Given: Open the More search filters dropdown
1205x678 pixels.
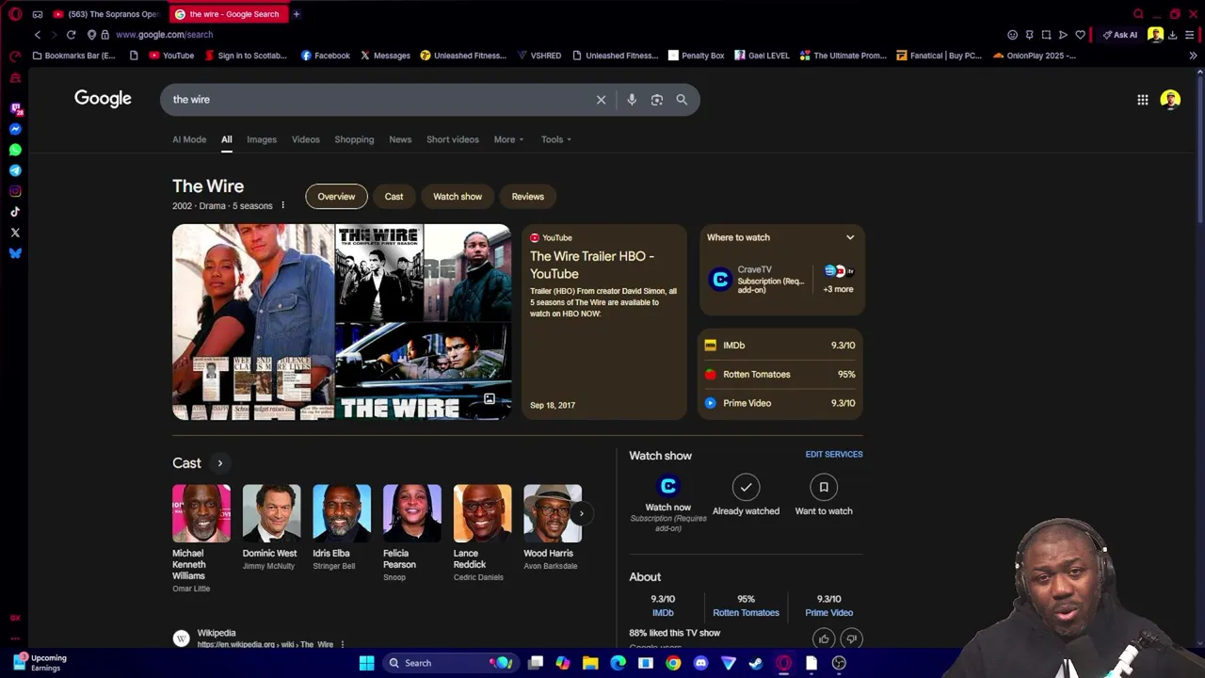Looking at the screenshot, I should [508, 139].
